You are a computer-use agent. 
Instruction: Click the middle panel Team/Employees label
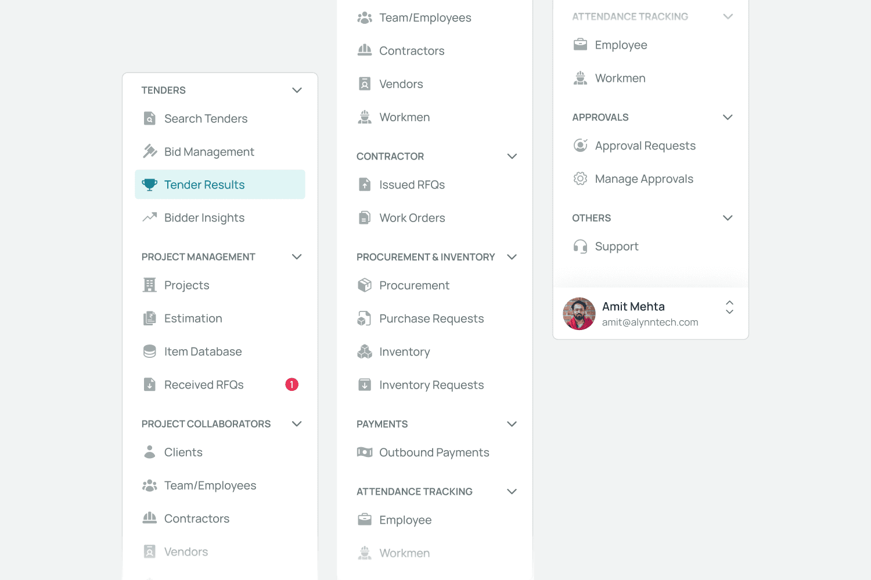click(x=425, y=17)
